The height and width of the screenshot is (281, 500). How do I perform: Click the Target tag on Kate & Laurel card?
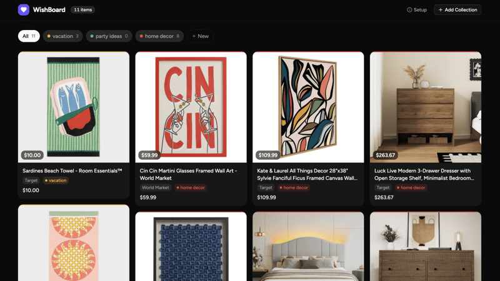pyautogui.click(x=266, y=188)
